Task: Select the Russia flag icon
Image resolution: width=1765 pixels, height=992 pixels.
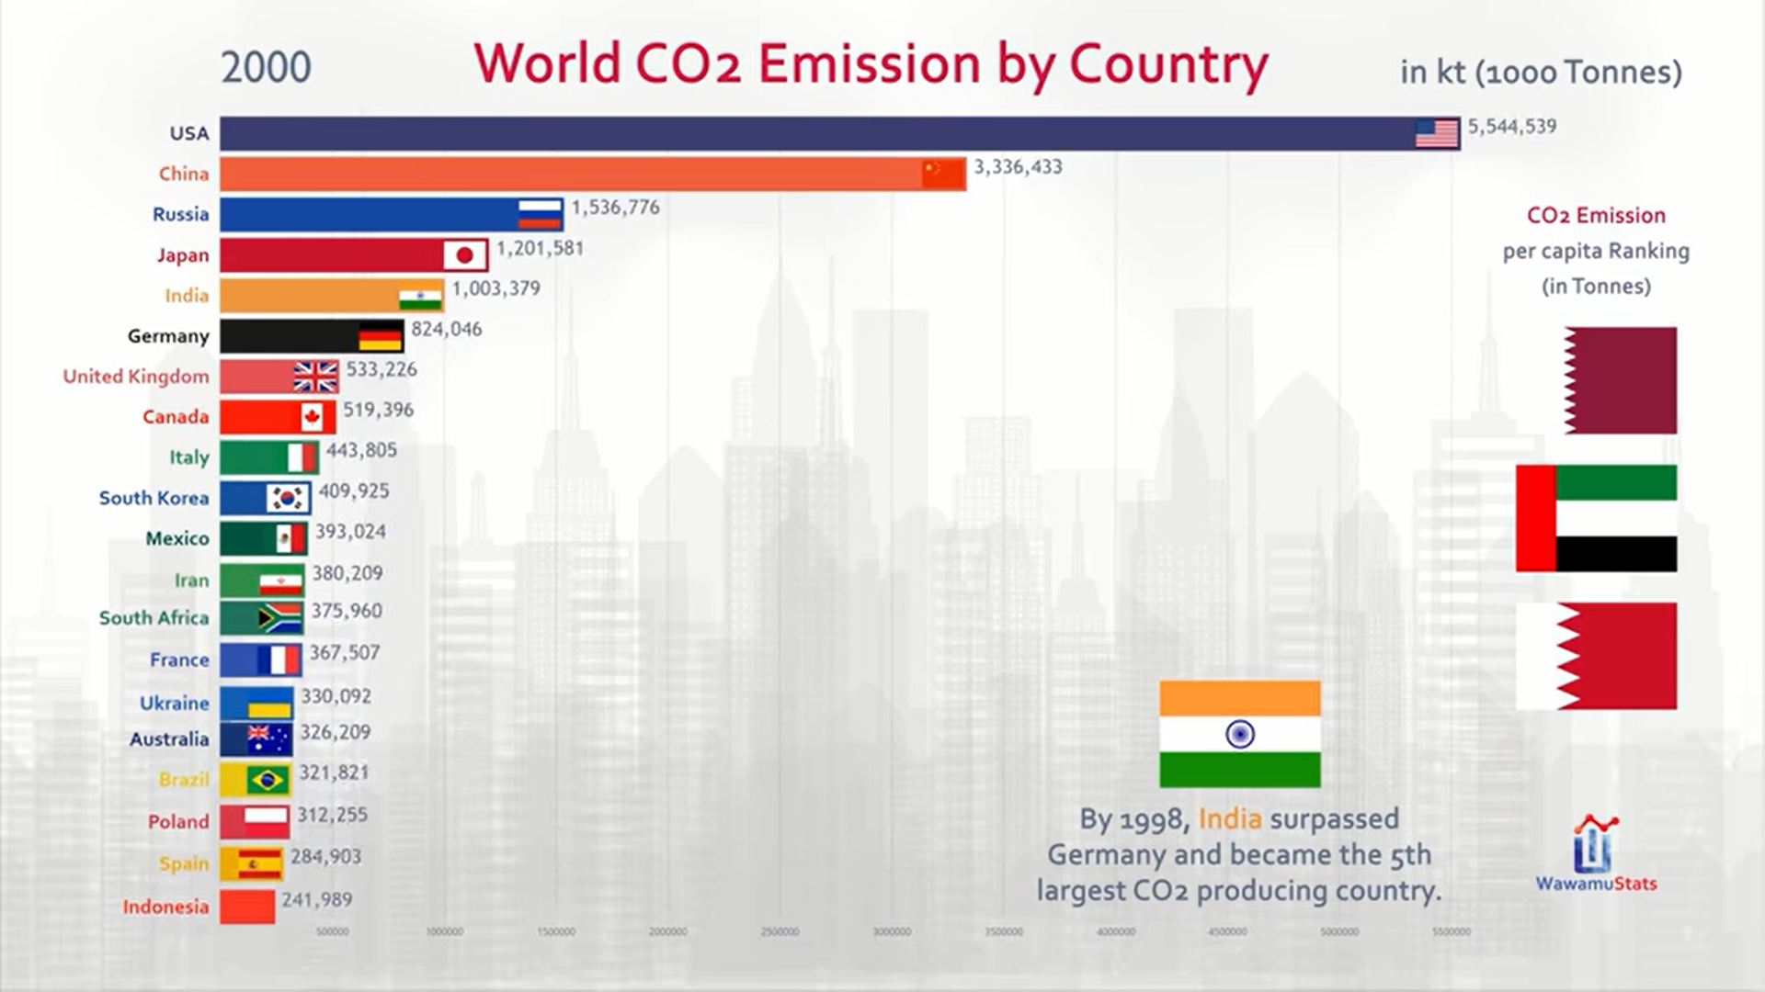Action: [540, 214]
